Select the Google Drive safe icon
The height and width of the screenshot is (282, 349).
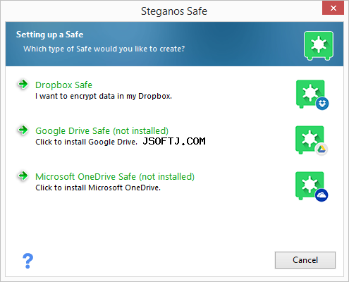click(x=312, y=140)
